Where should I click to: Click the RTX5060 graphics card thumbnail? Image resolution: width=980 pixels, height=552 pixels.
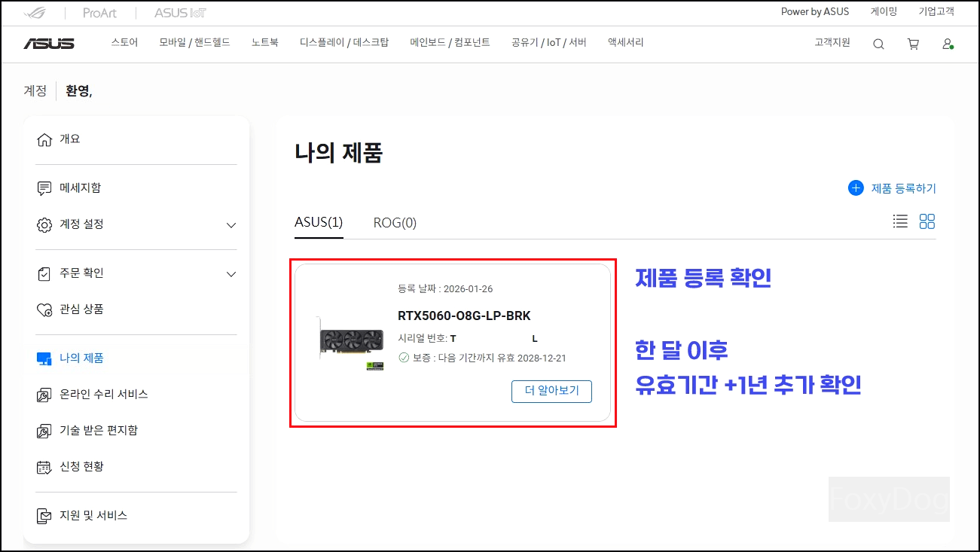point(350,343)
